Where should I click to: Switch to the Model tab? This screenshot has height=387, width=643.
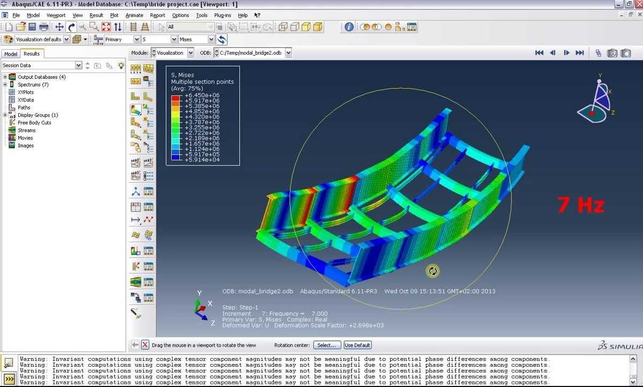tap(10, 54)
